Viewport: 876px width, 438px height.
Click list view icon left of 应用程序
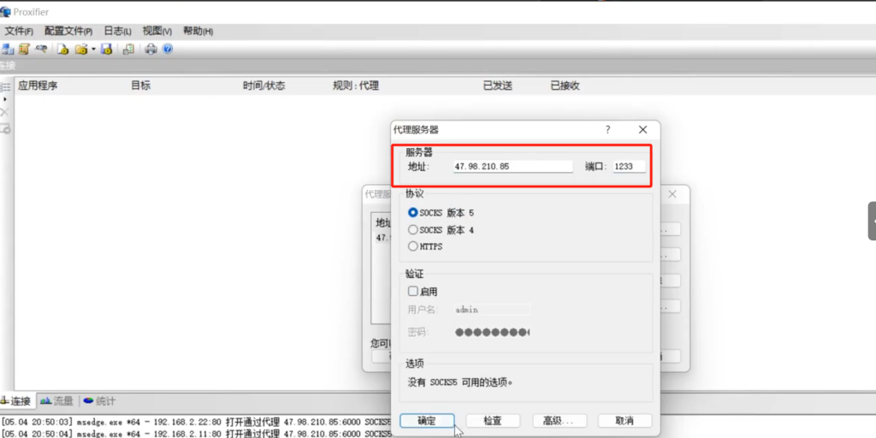[x=5, y=86]
